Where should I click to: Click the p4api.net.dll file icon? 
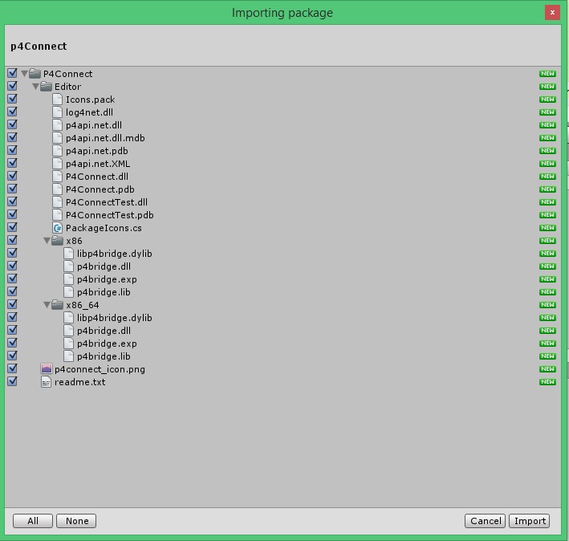point(57,125)
